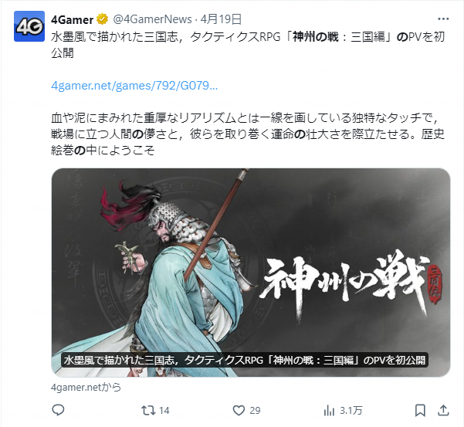Click the card headline caption overlay

245,360
